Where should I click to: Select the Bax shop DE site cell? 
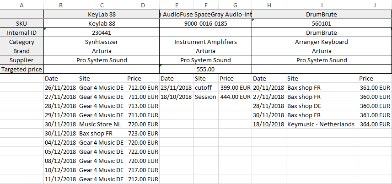click(322, 106)
